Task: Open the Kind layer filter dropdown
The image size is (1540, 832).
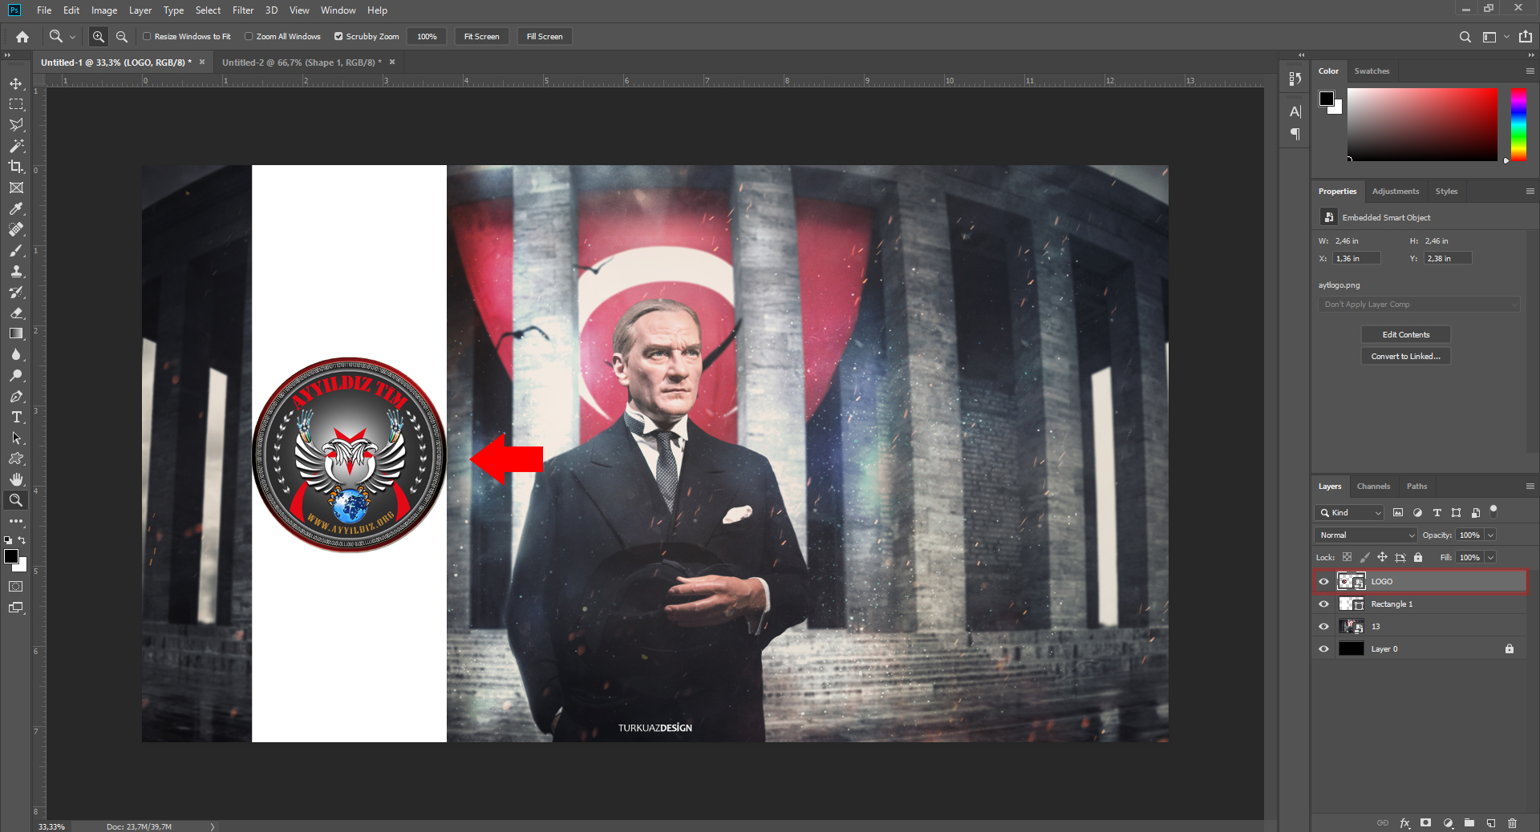Action: 1350,512
